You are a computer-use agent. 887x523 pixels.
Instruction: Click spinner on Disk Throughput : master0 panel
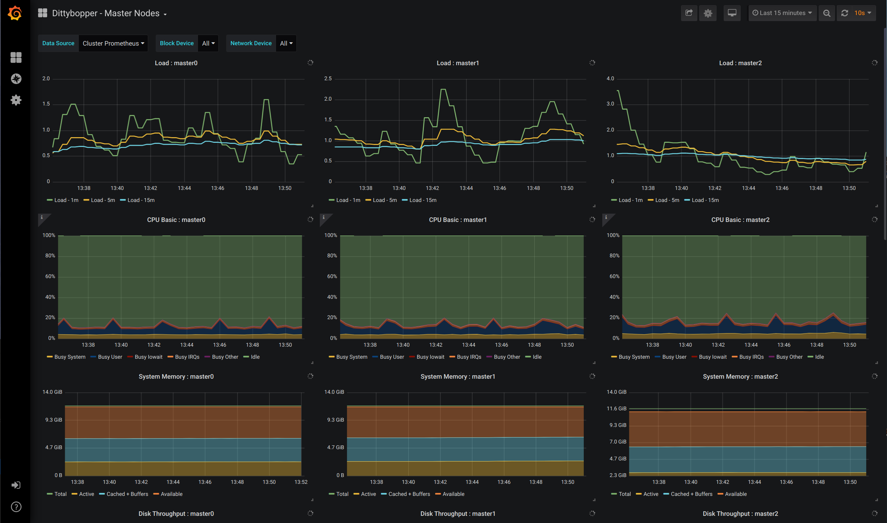click(x=310, y=514)
